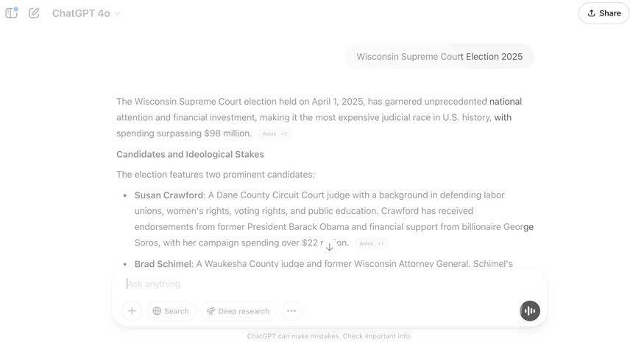Screen dimensions: 633x345
Task: Start a new chat with pencil icon
Action: point(34,13)
